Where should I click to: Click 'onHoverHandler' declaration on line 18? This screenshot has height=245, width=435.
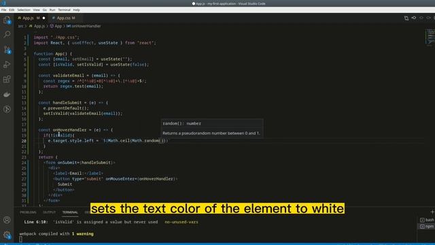pos(69,130)
